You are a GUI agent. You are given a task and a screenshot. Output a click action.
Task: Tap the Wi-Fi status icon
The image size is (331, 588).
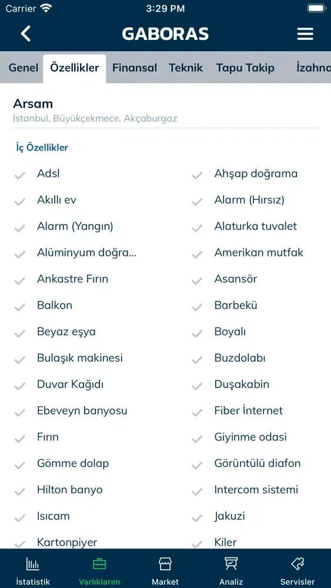46,8
